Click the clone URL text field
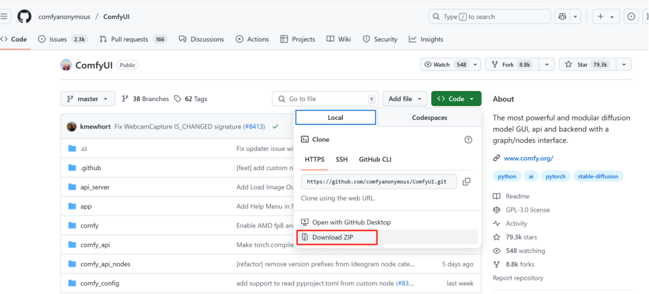 click(379, 182)
